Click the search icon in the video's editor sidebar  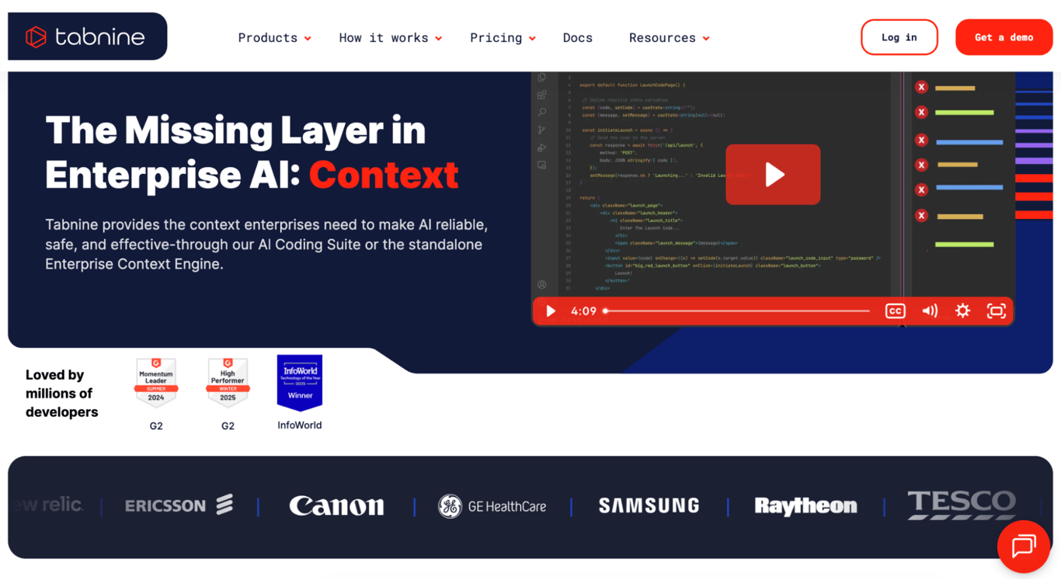tap(541, 113)
